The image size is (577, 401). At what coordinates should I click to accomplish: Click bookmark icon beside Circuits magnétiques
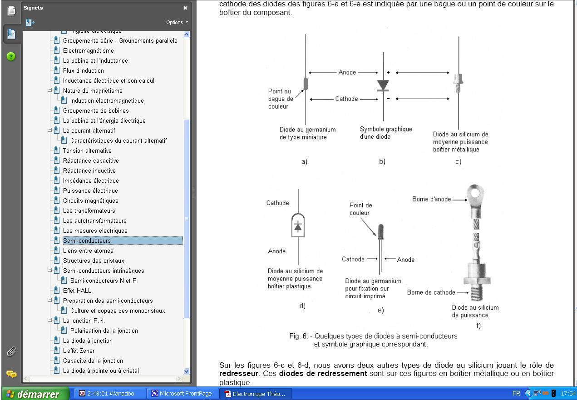pyautogui.click(x=57, y=200)
